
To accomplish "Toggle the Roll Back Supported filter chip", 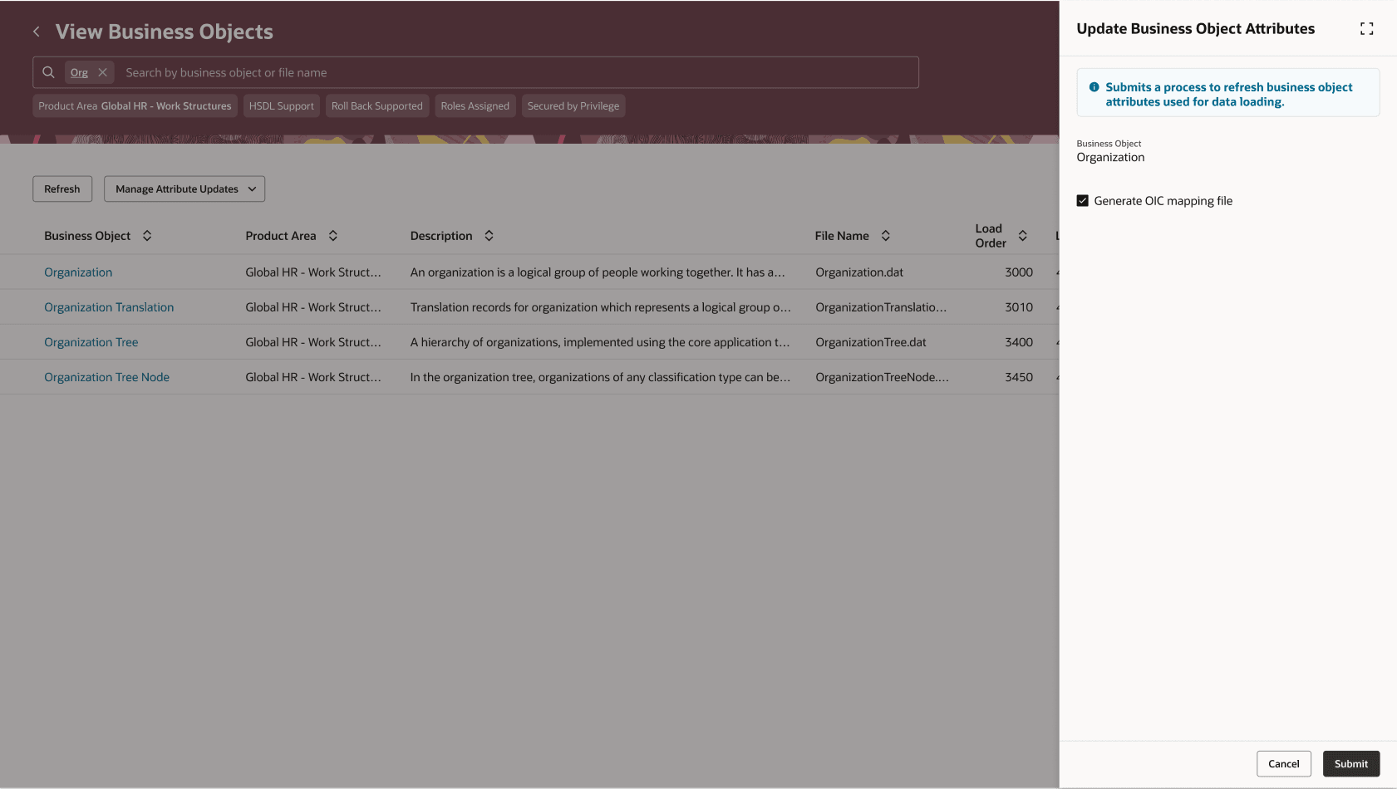I will click(x=377, y=106).
